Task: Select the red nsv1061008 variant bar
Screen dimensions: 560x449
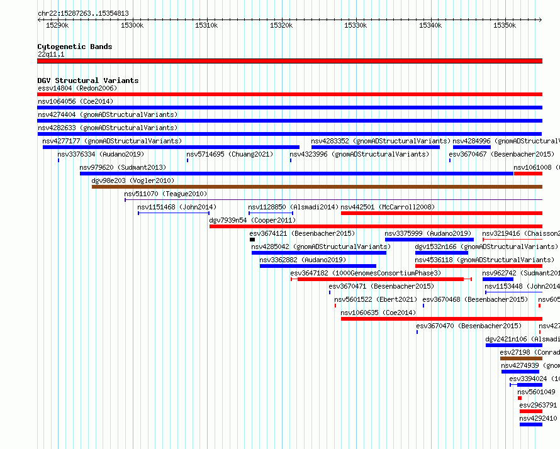Action: point(528,174)
